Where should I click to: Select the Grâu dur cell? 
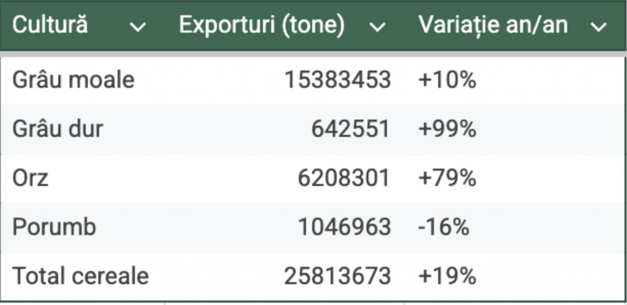click(58, 129)
